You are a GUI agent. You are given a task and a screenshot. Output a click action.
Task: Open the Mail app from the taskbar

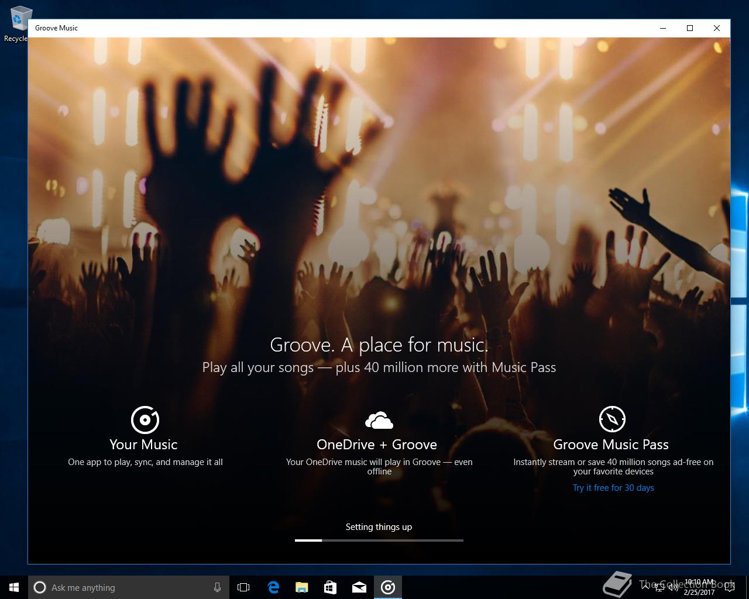[359, 587]
